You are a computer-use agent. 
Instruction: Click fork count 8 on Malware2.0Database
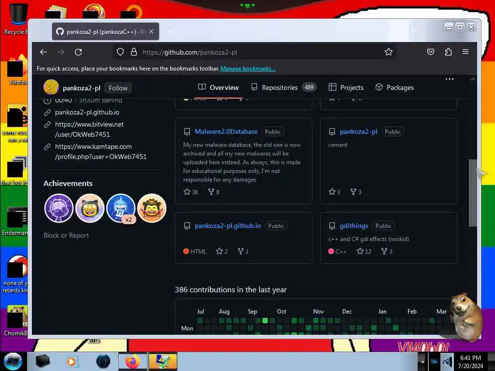click(x=214, y=192)
